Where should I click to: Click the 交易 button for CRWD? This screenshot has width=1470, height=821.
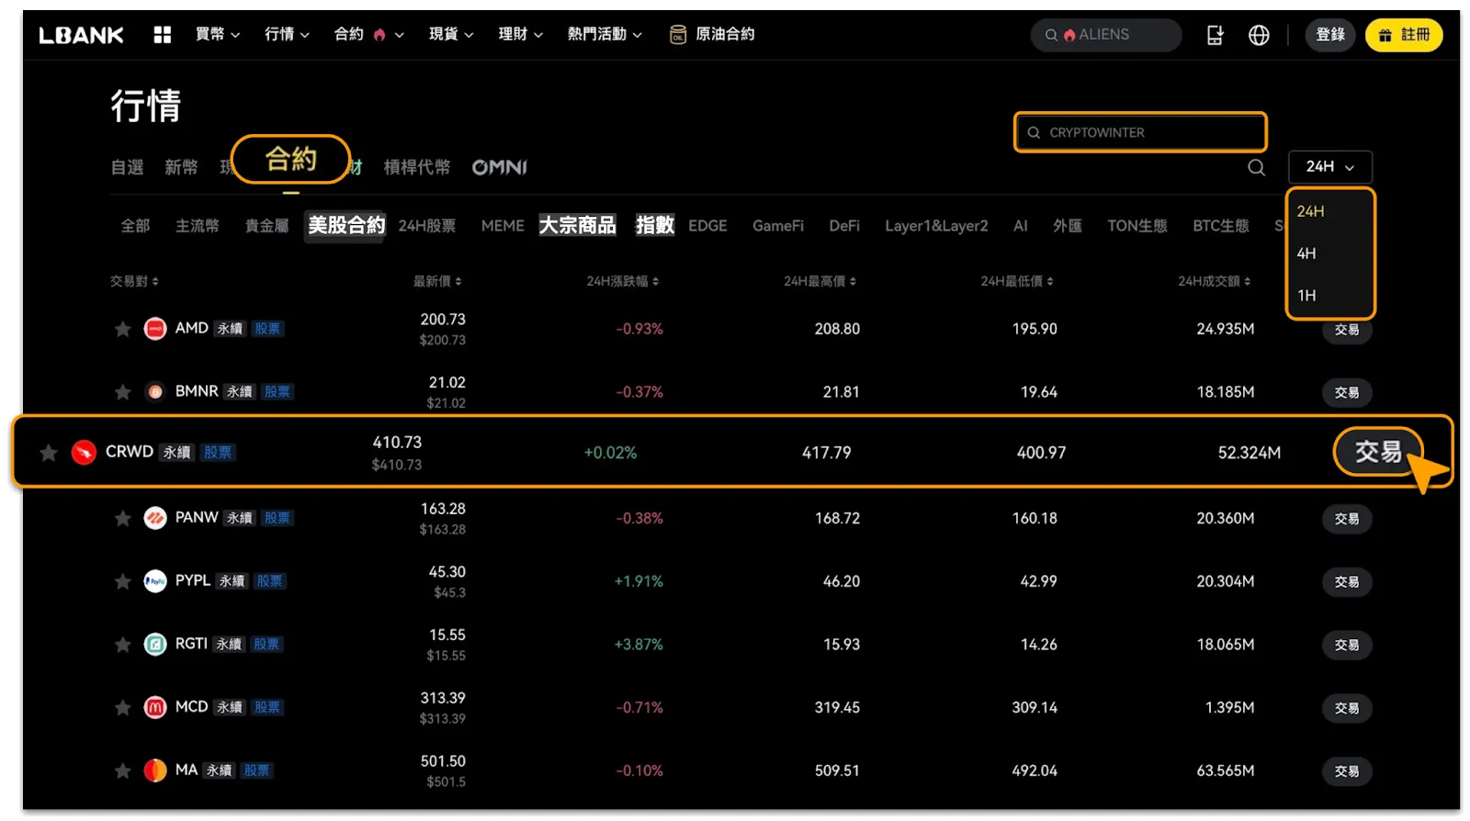(x=1377, y=452)
